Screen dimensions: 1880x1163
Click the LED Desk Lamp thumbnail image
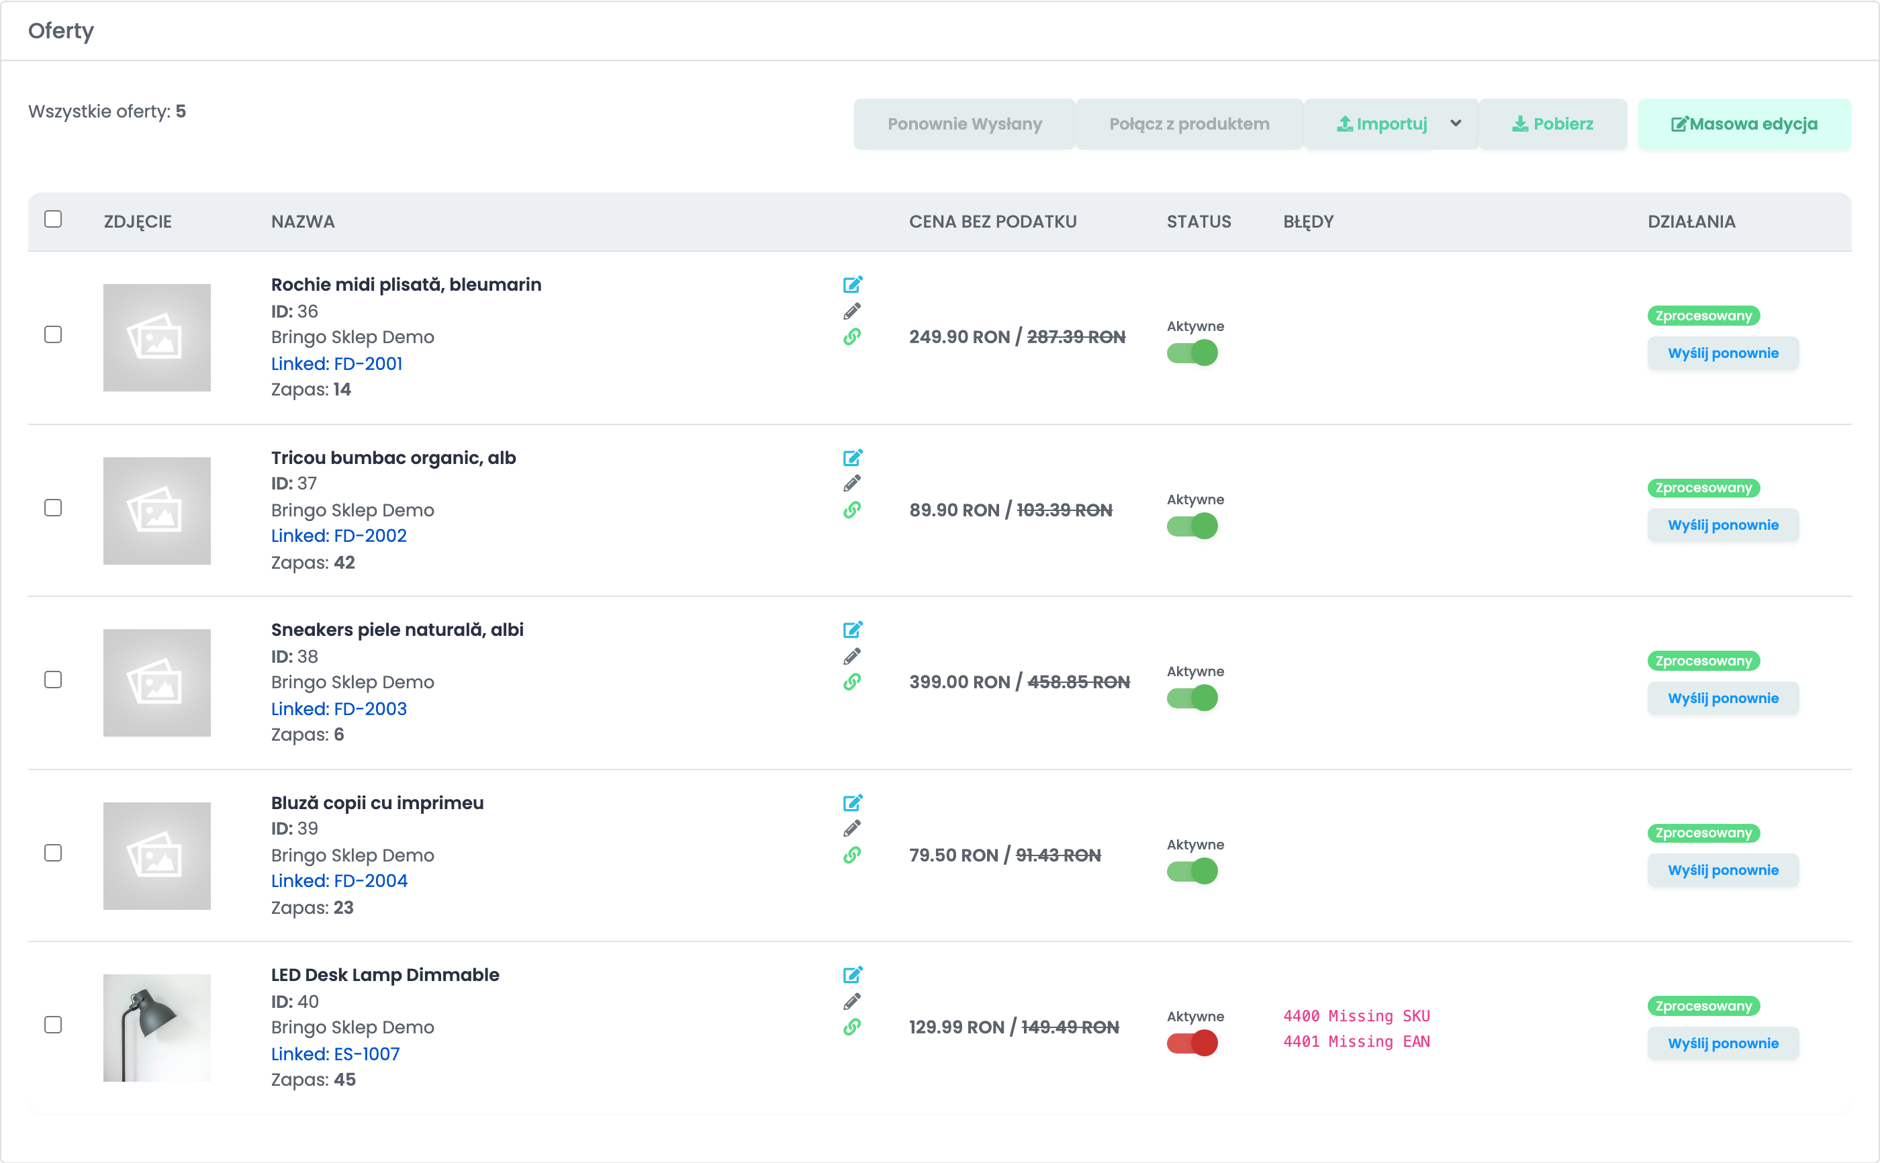click(157, 1029)
